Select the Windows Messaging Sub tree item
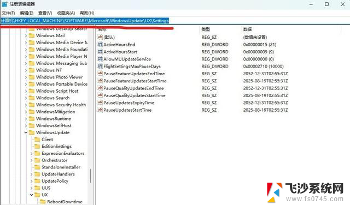 click(62, 63)
